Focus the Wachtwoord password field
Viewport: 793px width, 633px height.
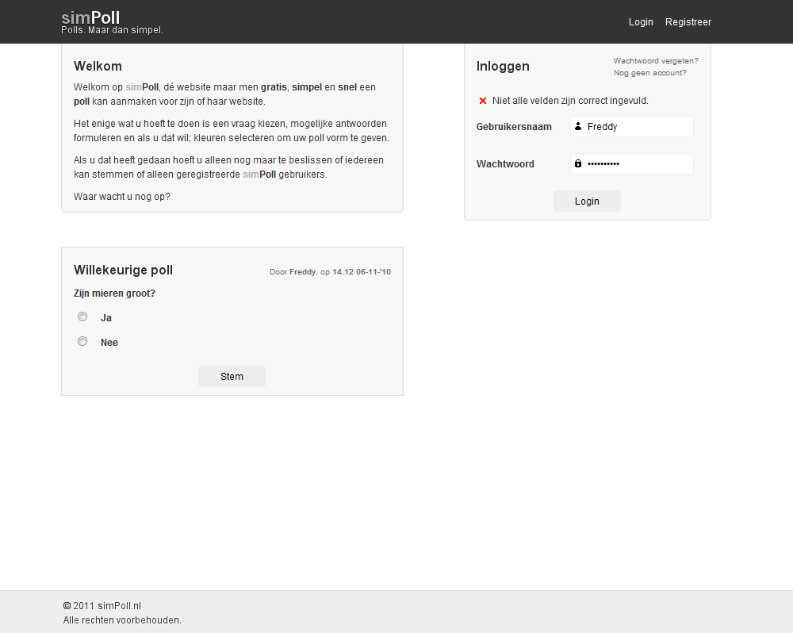pyautogui.click(x=632, y=163)
